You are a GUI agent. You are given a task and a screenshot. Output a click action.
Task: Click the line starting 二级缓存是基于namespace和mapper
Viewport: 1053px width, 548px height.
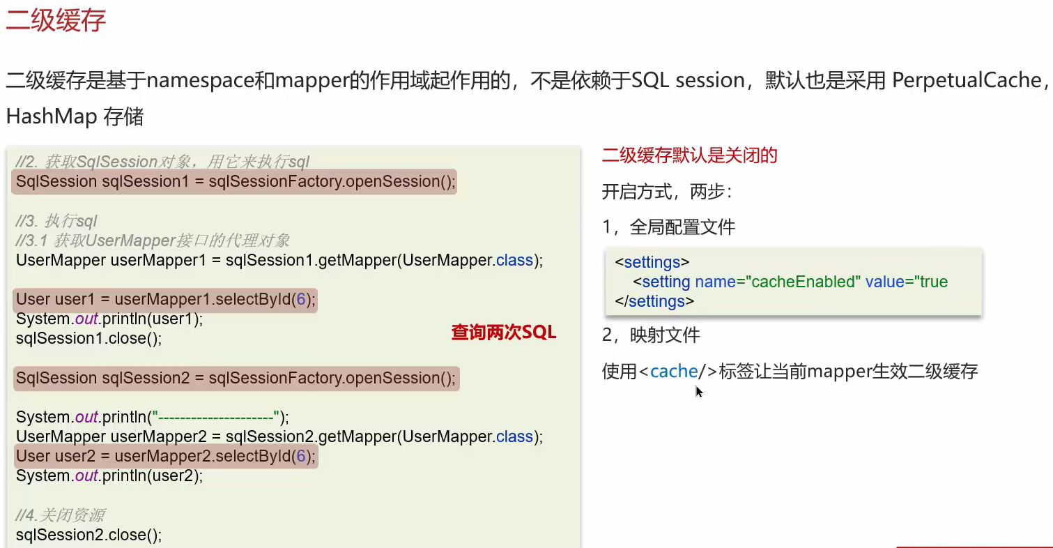click(x=528, y=81)
